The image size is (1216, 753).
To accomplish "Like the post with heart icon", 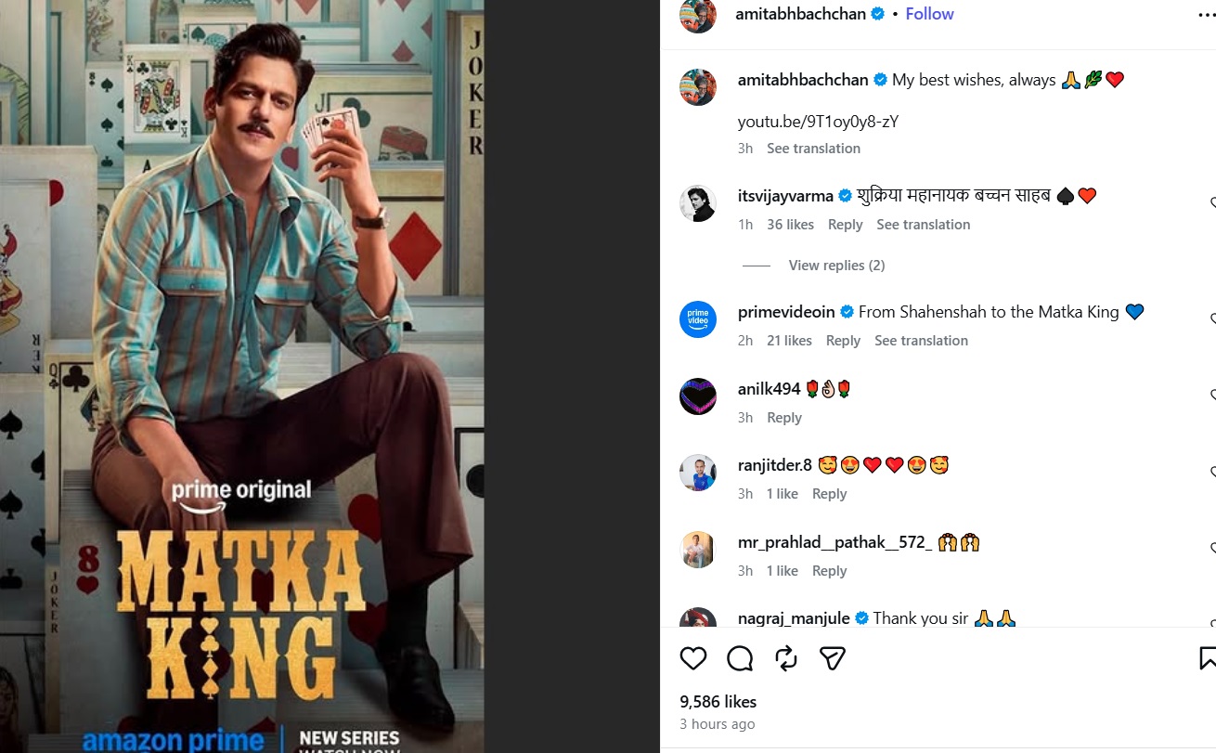I will (x=693, y=658).
